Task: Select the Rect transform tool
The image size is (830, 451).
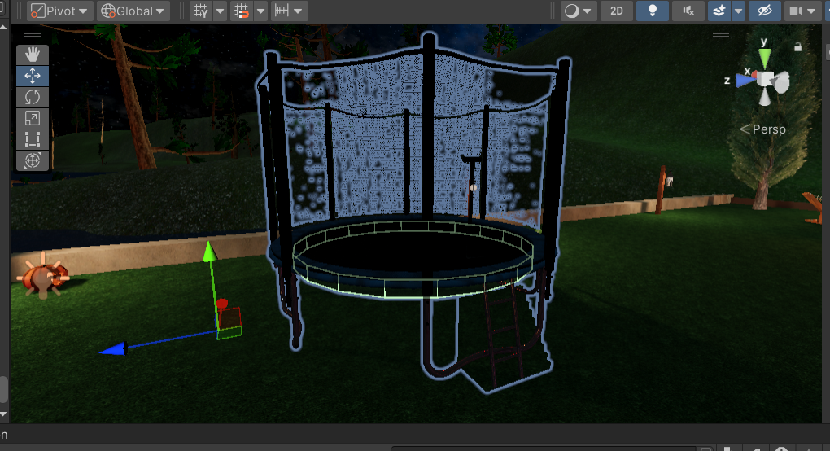Action: (x=33, y=139)
